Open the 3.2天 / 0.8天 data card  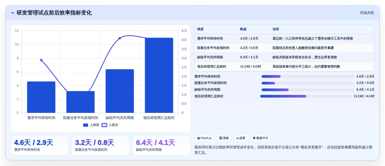tap(101, 145)
